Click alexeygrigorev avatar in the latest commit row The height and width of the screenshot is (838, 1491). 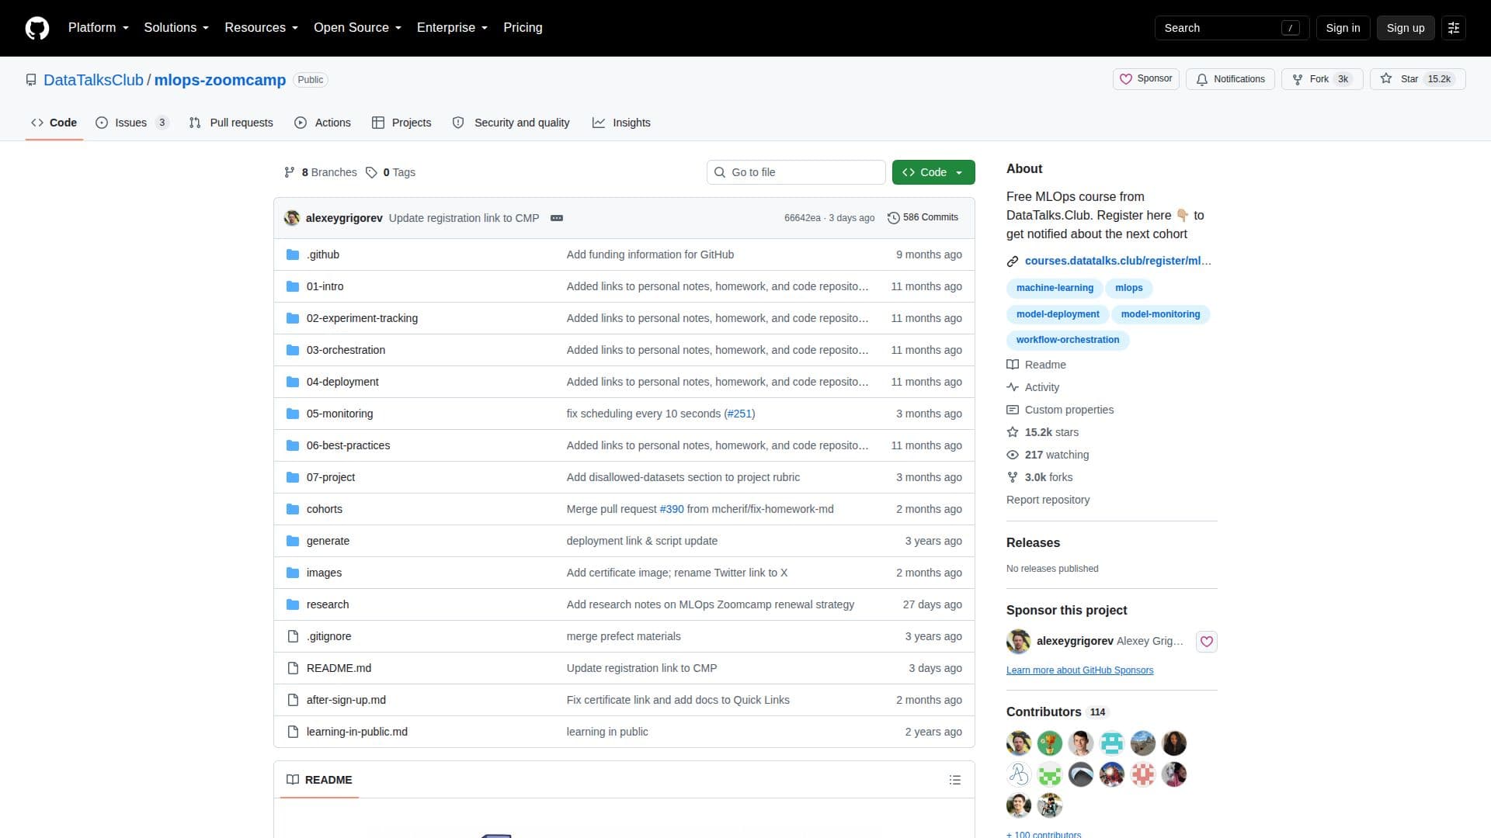(x=292, y=218)
